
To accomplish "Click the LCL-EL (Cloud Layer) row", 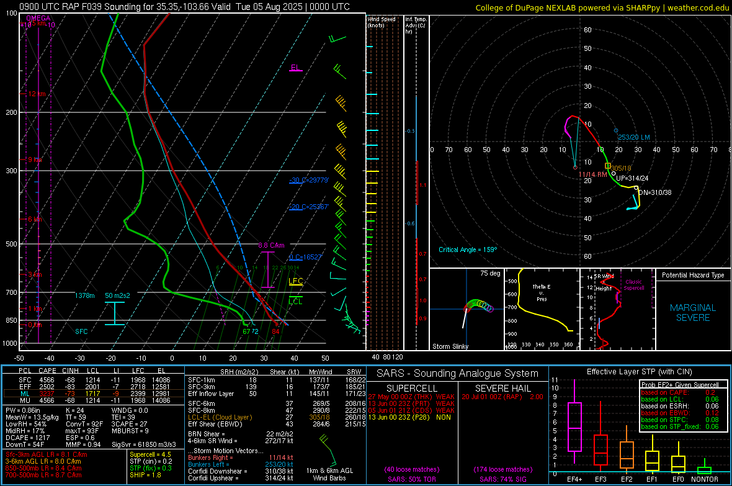I will (277, 417).
